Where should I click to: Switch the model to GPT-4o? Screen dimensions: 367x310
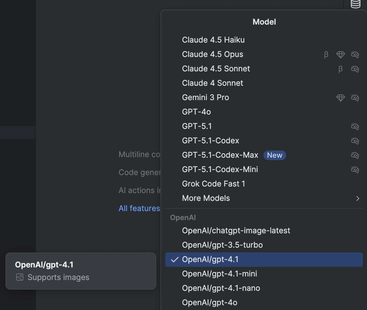(x=196, y=112)
